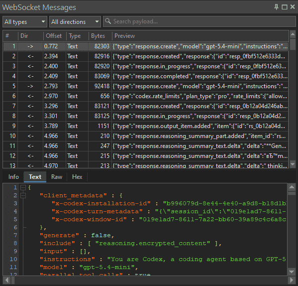
Task: Click horizontal scrollbar left arrow
Action: 6,280
